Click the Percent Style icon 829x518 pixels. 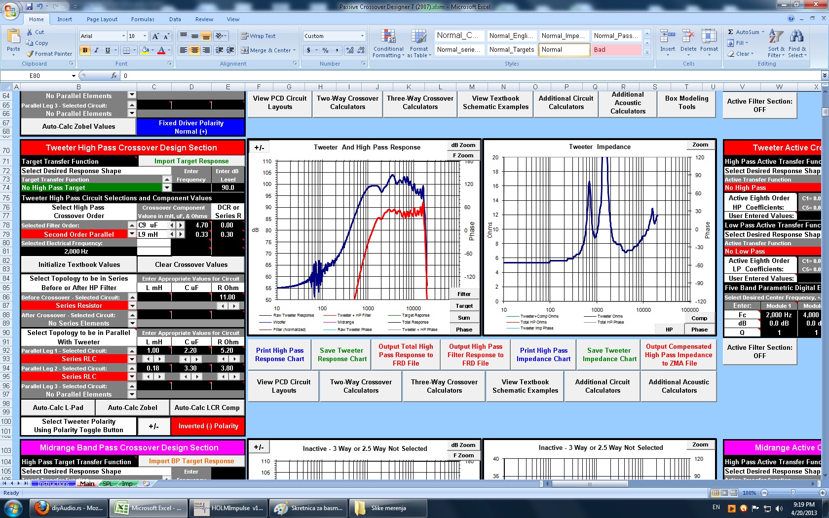click(x=325, y=50)
